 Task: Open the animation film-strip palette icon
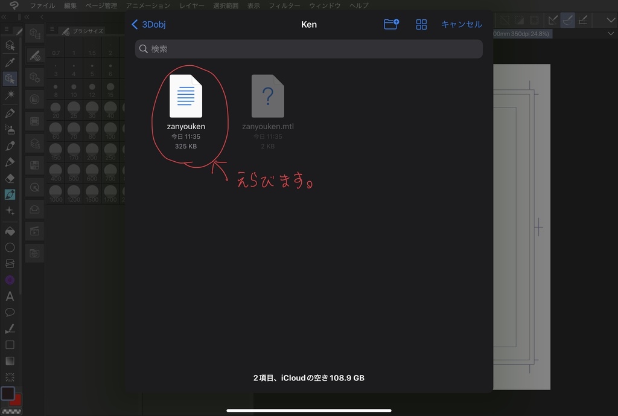coord(34,121)
